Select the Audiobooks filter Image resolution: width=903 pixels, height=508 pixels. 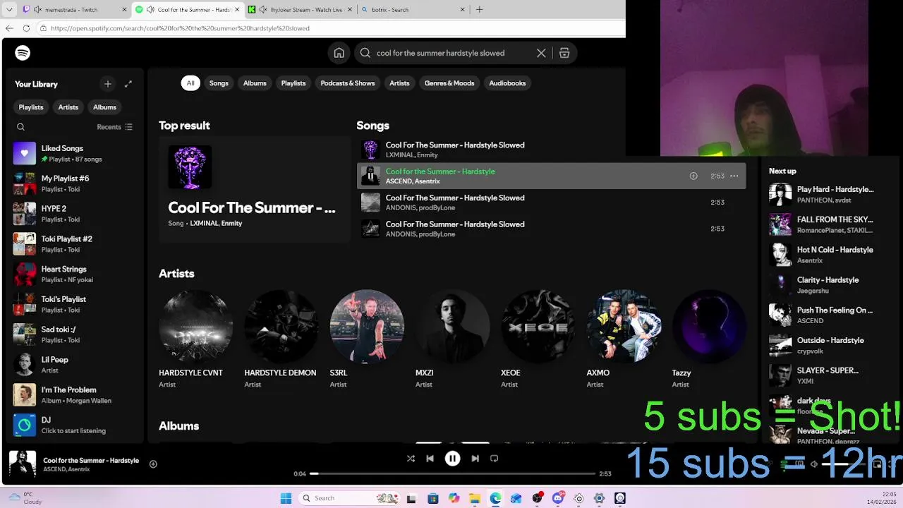[x=507, y=83]
